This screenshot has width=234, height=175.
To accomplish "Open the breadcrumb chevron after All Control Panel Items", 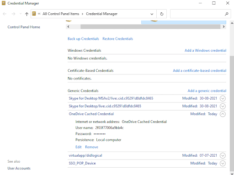I will [82, 14].
